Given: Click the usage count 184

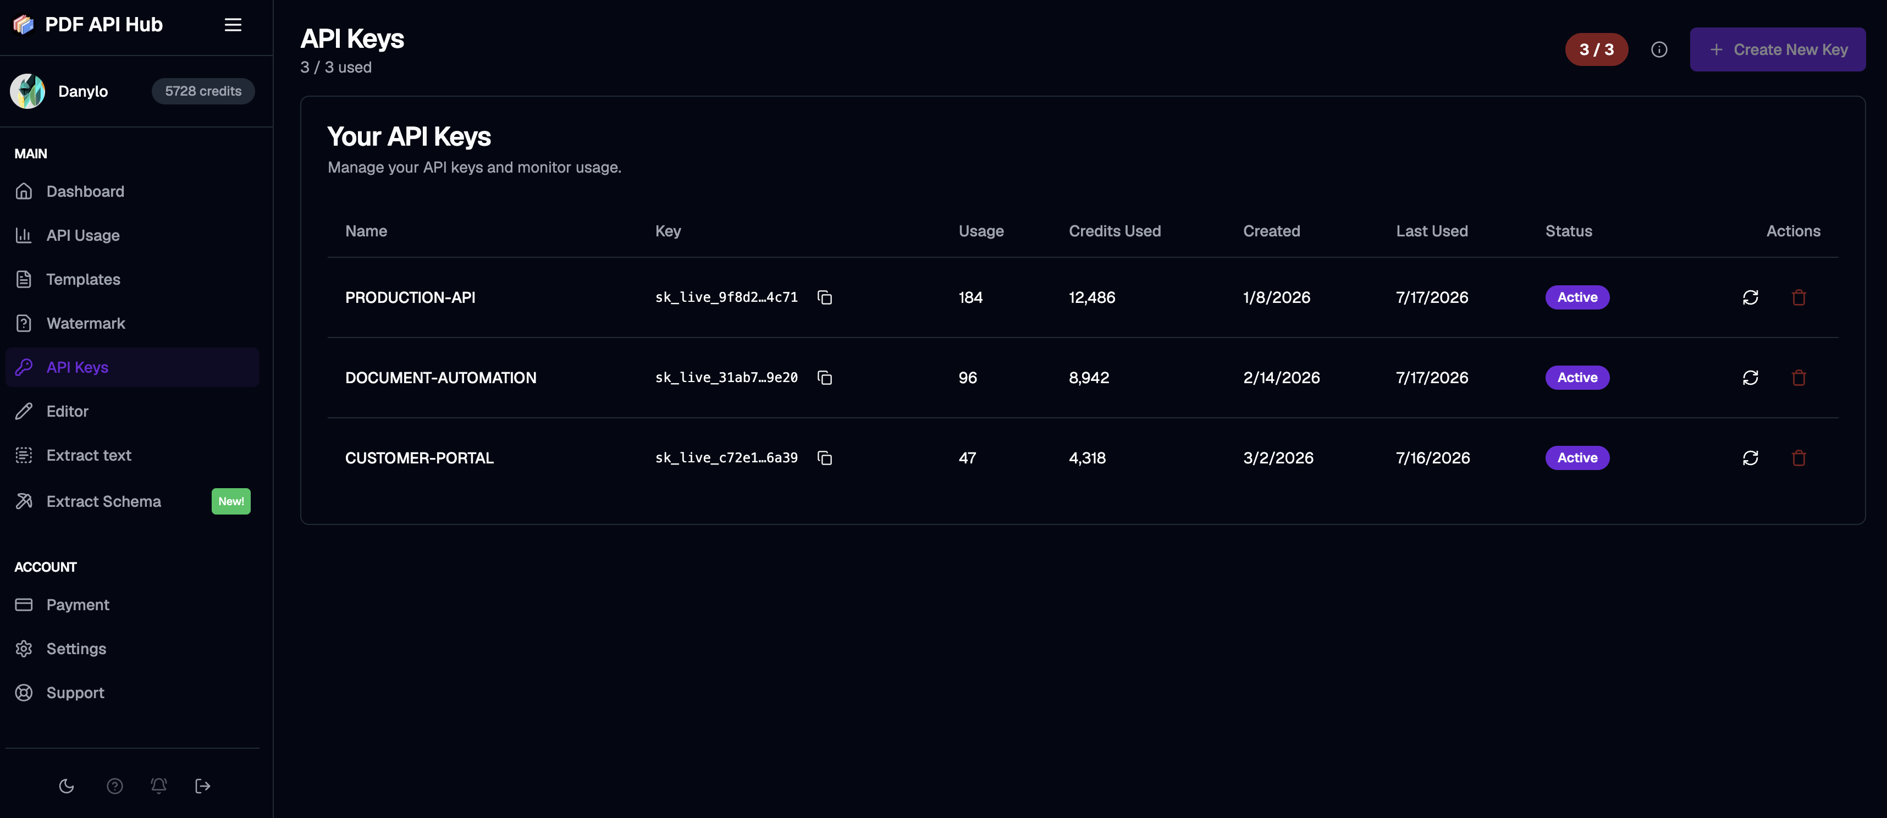Looking at the screenshot, I should tap(970, 297).
